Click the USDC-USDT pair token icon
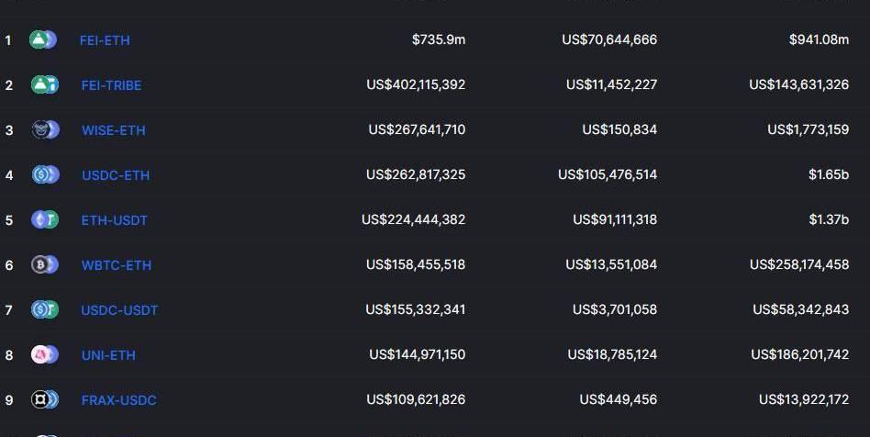Image resolution: width=870 pixels, height=437 pixels. (45, 309)
